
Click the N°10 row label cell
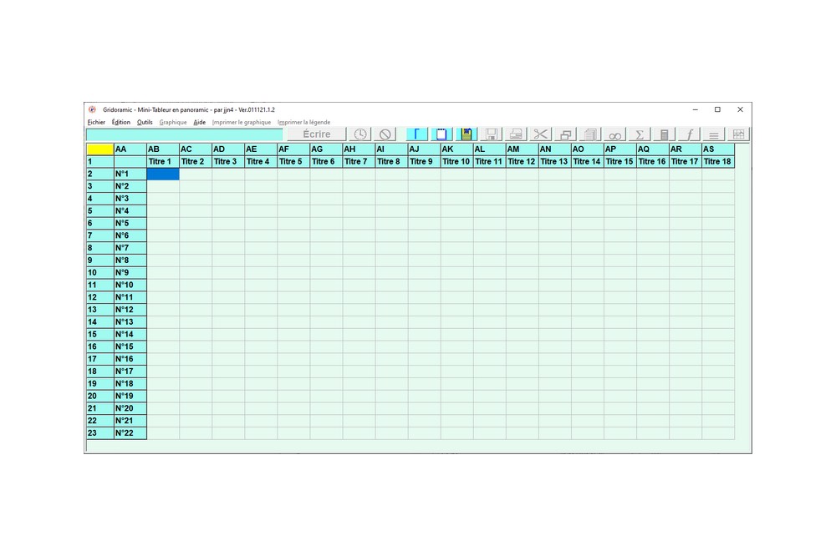130,285
